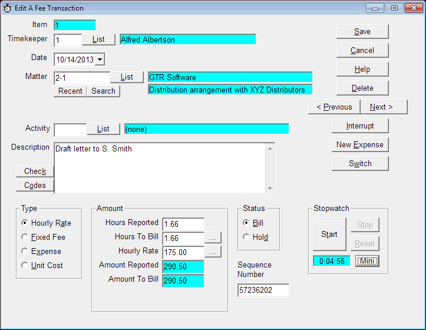Click the Hourly Rate field 175.00

183,253
